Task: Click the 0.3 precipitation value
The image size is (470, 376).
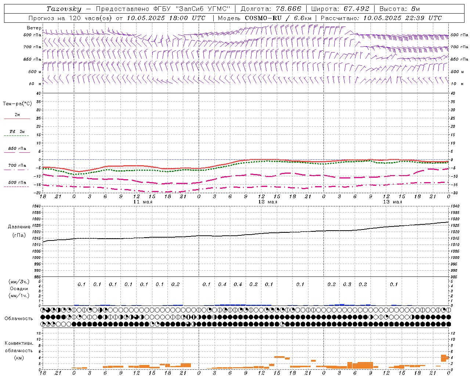Action: tap(347, 284)
